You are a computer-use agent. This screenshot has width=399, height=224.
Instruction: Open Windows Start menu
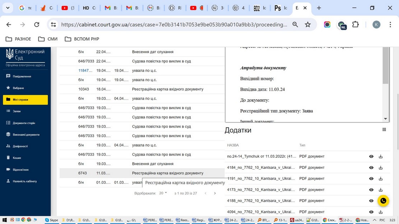[x=4, y=220]
